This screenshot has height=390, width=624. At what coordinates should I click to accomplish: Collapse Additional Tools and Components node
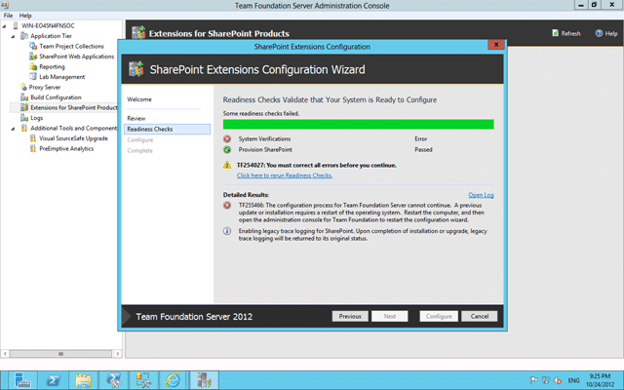click(13, 129)
